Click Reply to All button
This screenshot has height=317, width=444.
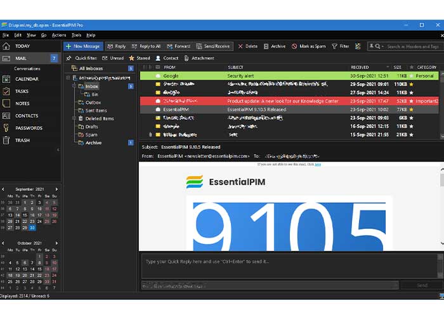[147, 46]
